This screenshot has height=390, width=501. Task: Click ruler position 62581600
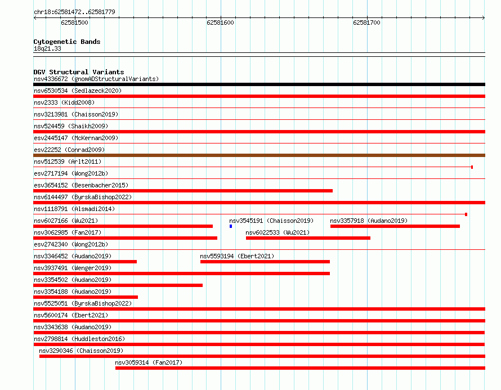(221, 23)
